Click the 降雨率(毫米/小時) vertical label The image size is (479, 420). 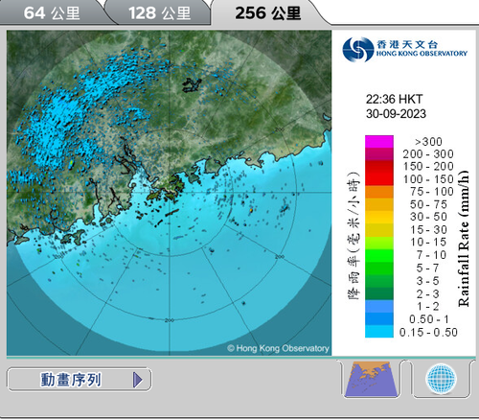[354, 235]
